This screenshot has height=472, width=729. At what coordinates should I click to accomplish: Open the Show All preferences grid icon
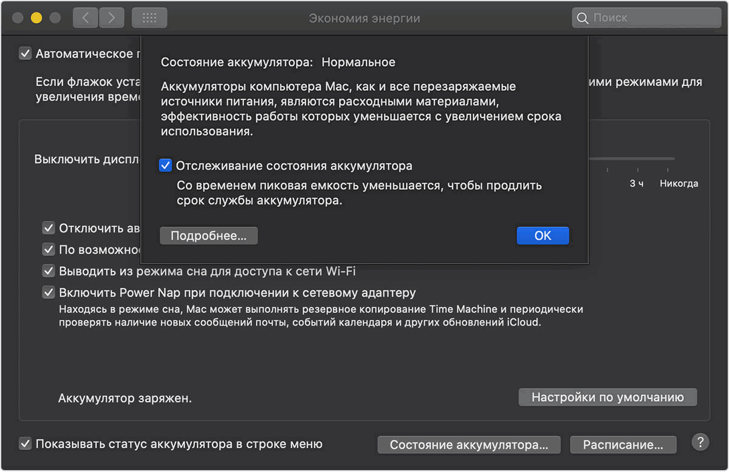click(x=149, y=18)
